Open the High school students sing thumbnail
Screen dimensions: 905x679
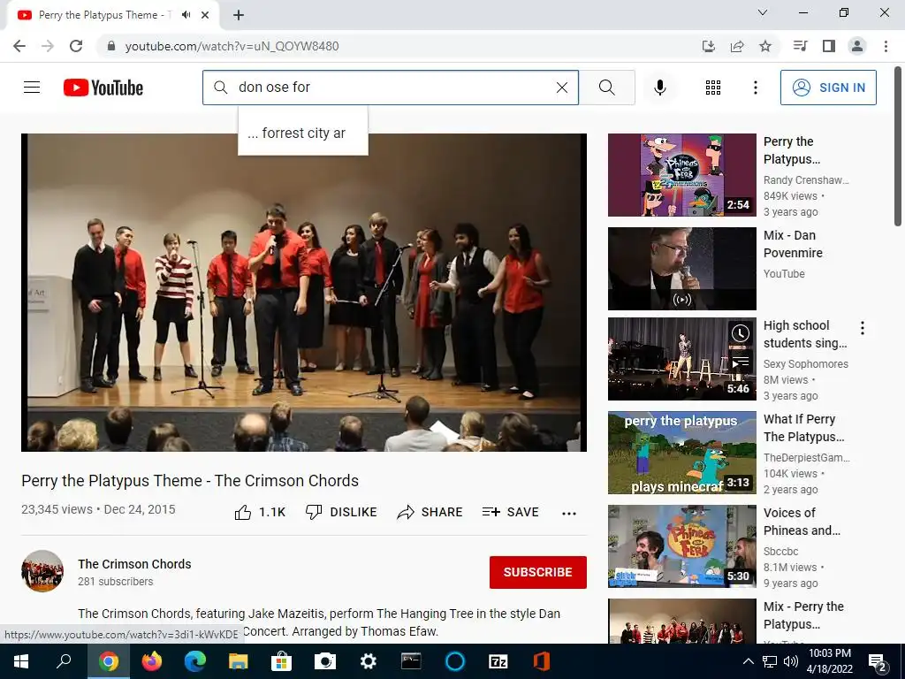[x=681, y=359]
